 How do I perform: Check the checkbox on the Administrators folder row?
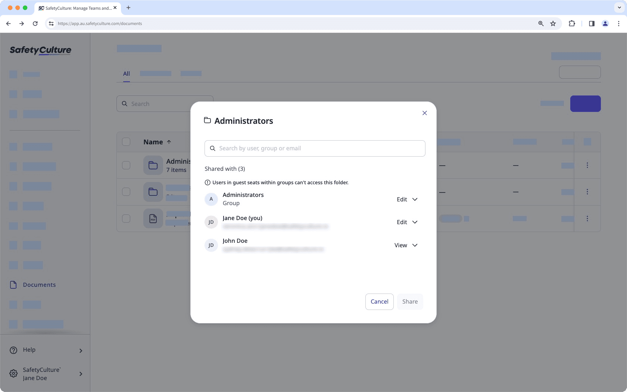click(126, 165)
